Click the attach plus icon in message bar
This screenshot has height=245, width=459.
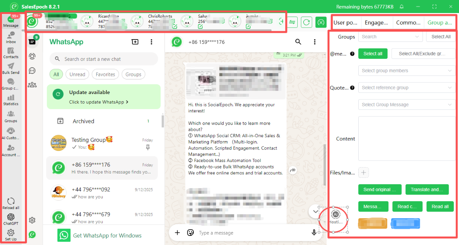click(x=178, y=232)
